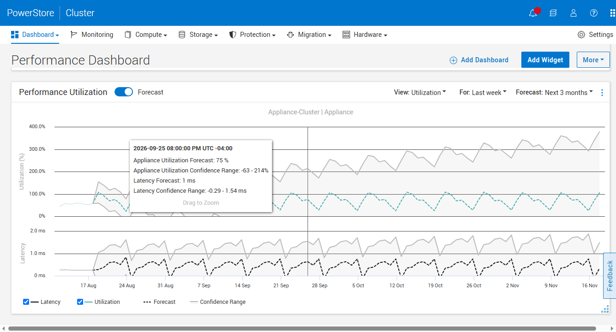The image size is (616, 332).
Task: Click the Forecast dashed-line legend entry
Action: pos(159,302)
